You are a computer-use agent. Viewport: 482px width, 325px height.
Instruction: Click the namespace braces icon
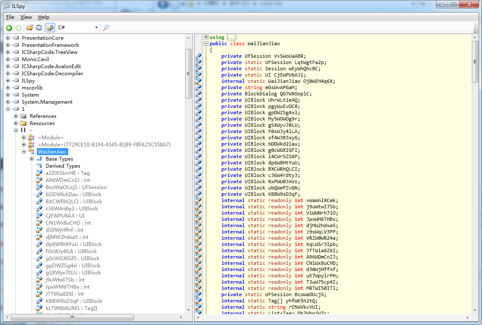pyautogui.click(x=23, y=130)
